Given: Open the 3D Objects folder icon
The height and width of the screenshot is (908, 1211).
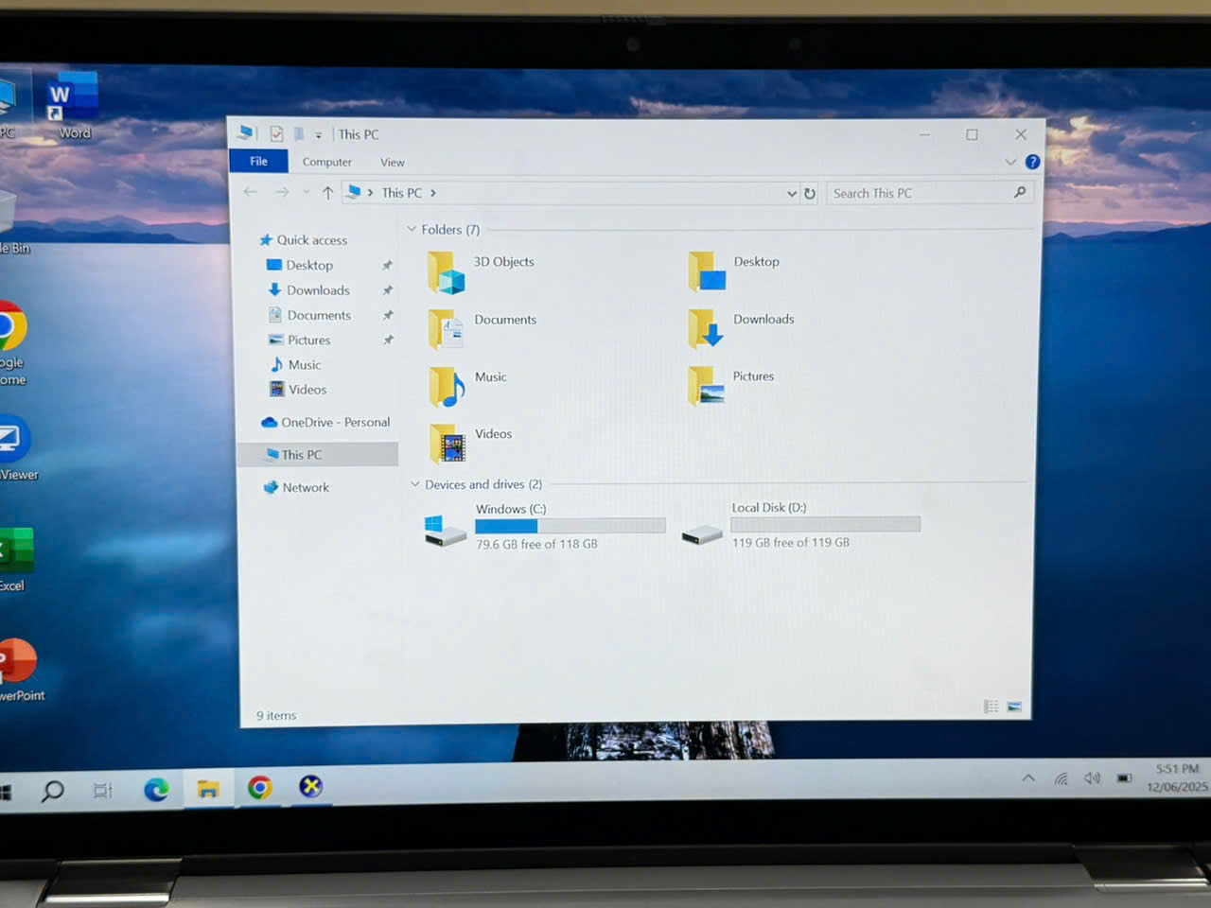Looking at the screenshot, I should tap(447, 272).
